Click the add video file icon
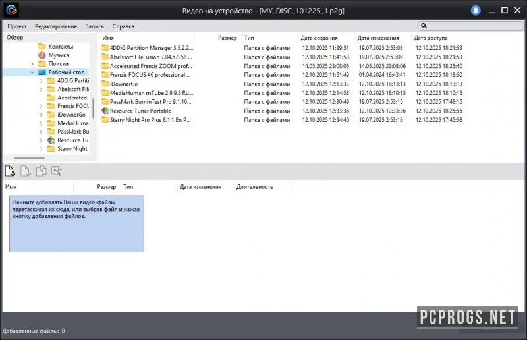The width and height of the screenshot is (527, 340). 10,171
